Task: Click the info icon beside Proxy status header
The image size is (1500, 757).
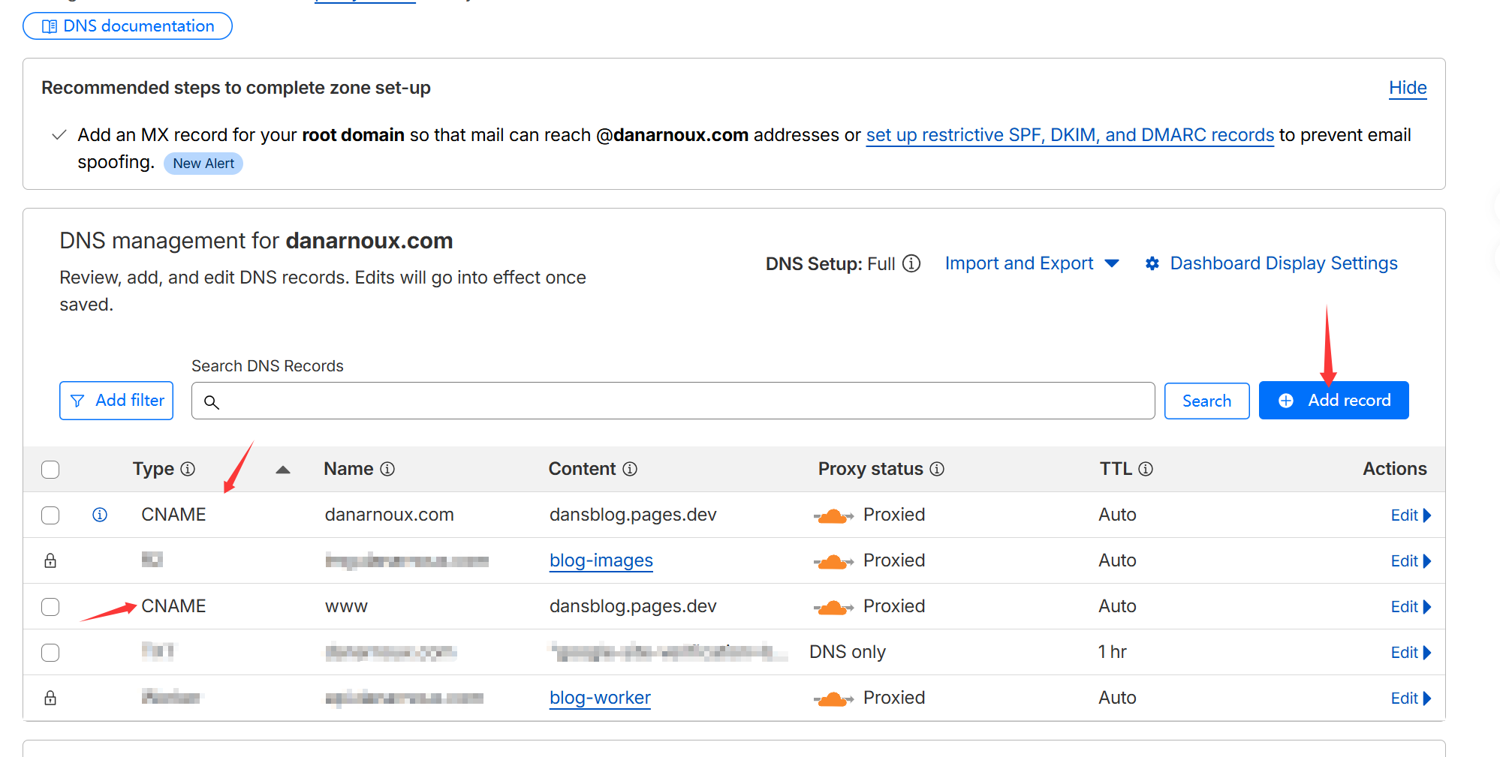Action: coord(937,469)
